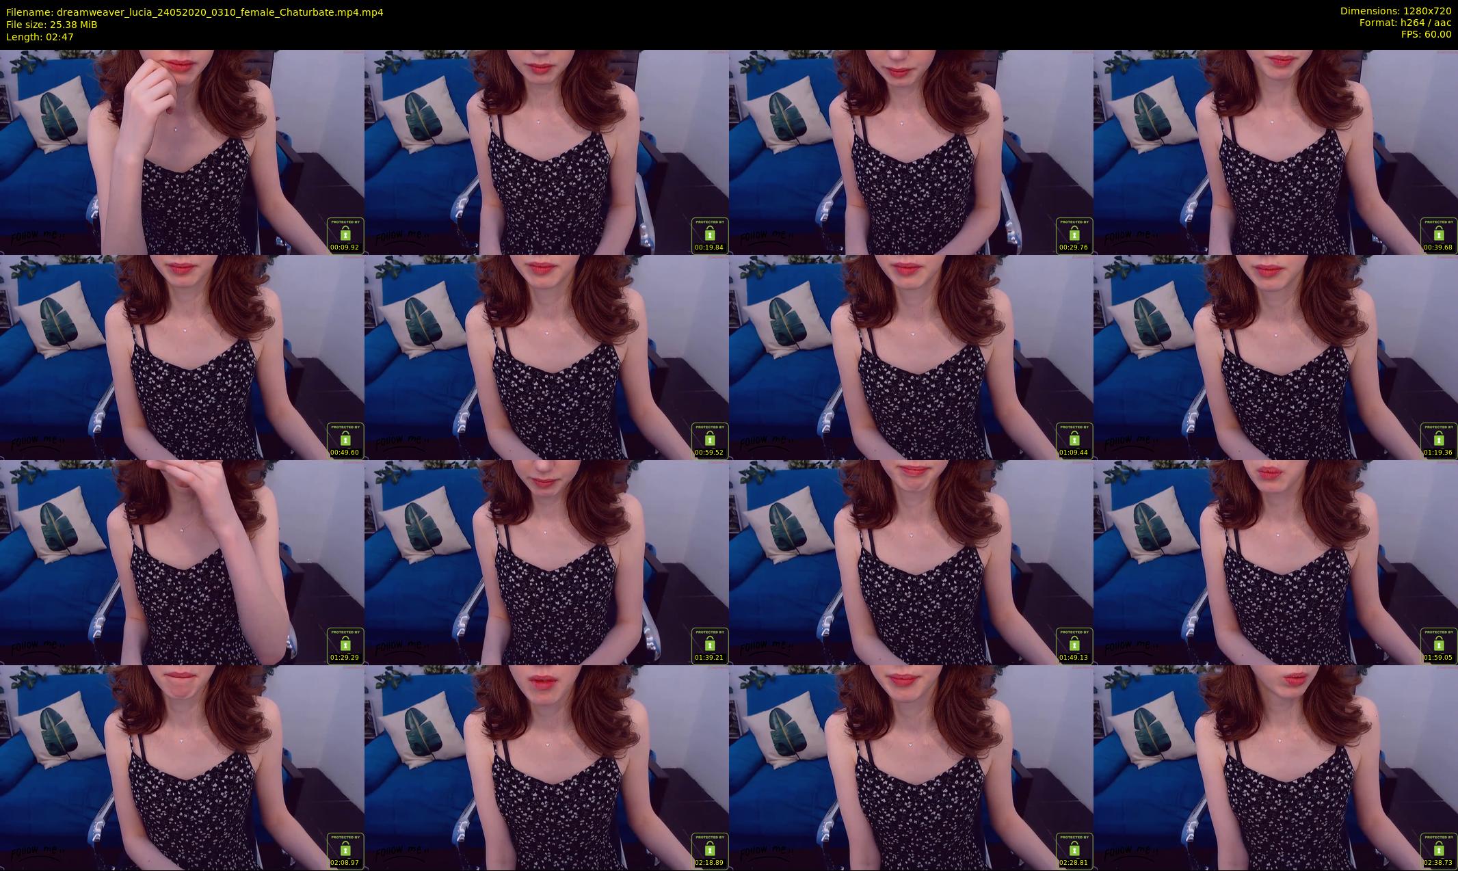The image size is (1458, 871).
Task: Click the 02:18.89 timestamp label
Action: [709, 863]
